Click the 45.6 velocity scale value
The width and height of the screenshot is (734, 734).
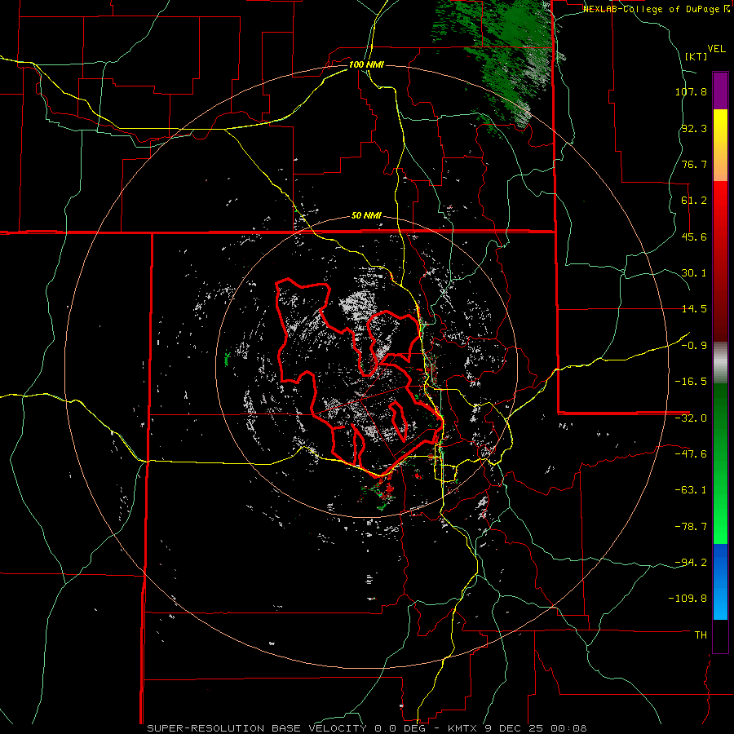coord(694,237)
